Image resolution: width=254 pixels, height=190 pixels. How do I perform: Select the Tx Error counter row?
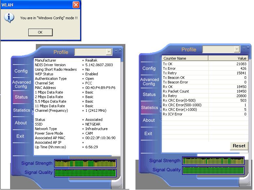[205, 68]
